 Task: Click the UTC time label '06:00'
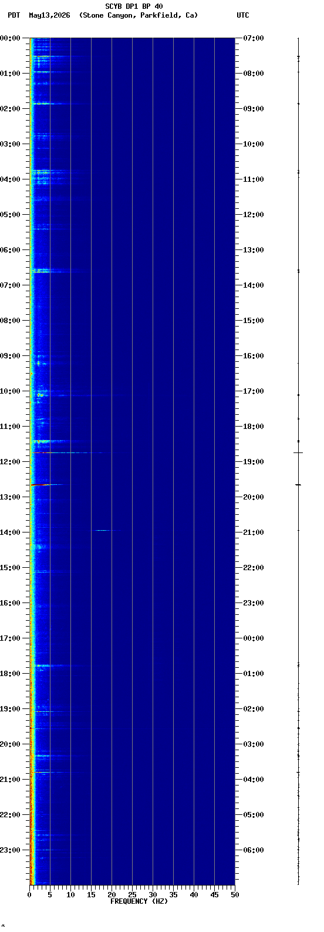pyautogui.click(x=254, y=850)
